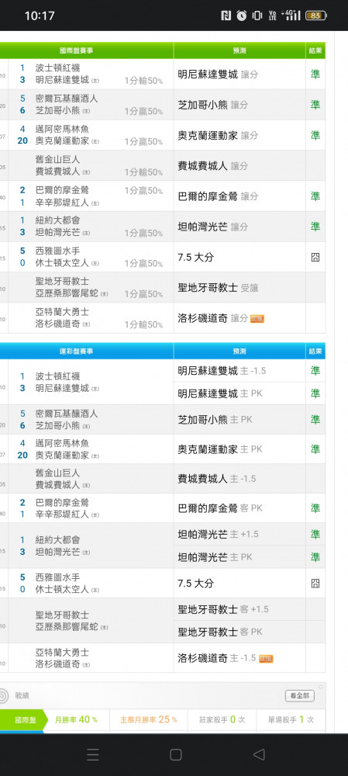Screen dimensions: 348x776
Task: Tap the 囧 result icon in the 運彩盤賽事 7.5 大分 row
Action: pos(315,584)
